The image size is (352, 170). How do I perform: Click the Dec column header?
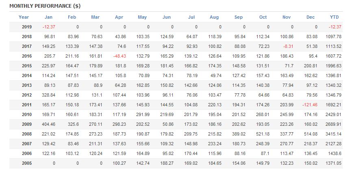point(311,17)
